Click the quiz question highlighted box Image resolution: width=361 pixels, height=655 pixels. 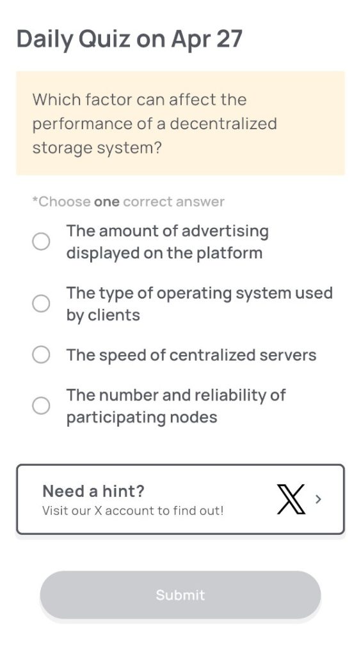click(x=180, y=123)
